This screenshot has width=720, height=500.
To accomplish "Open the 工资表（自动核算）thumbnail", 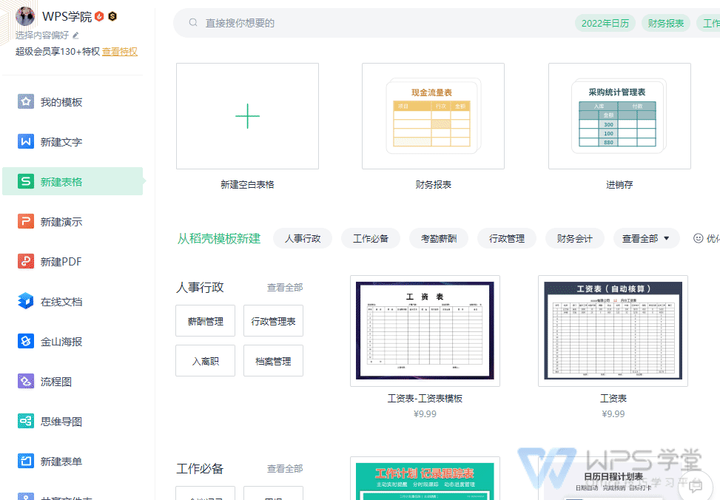I will coord(613,331).
